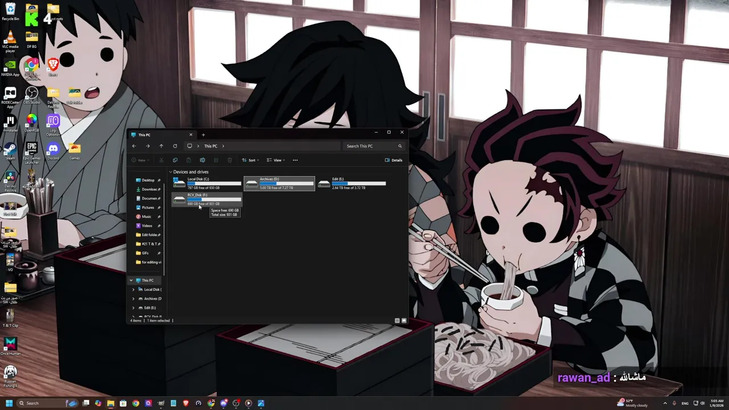
Task: Expand Local Disk tree node
Action: coord(133,289)
